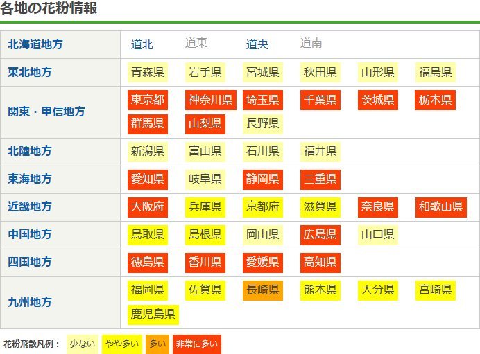
Task: Open the 道北 region link
Action: 142,44
